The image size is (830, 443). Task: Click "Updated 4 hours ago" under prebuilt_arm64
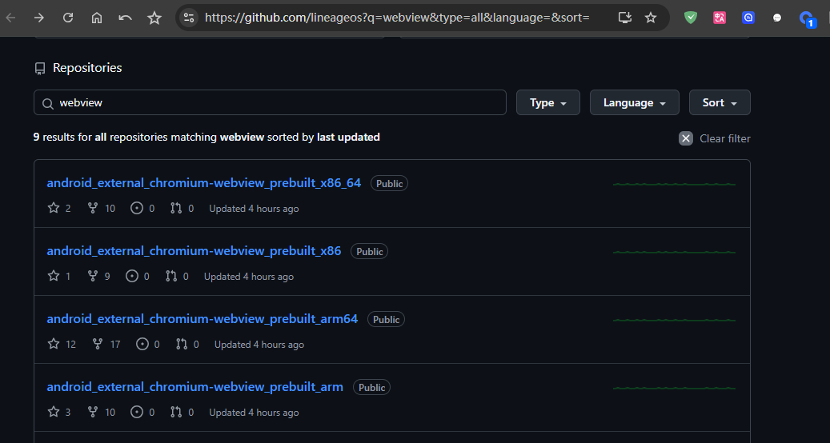coord(259,344)
